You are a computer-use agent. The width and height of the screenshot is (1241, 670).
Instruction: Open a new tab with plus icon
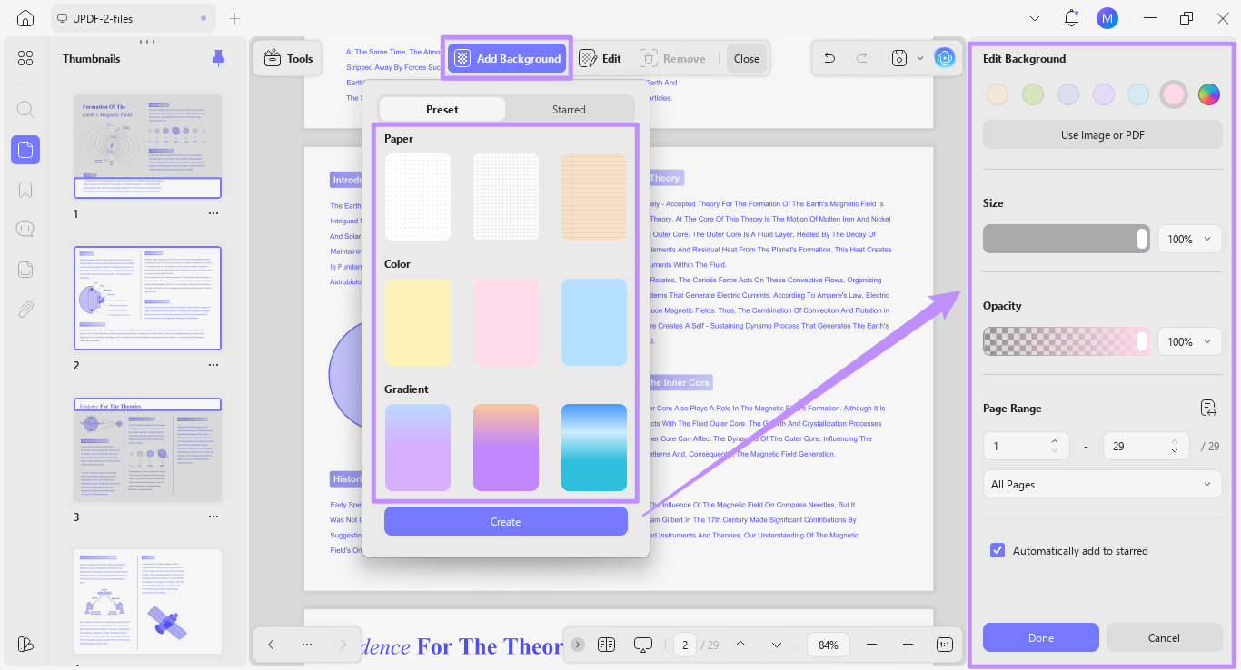234,18
